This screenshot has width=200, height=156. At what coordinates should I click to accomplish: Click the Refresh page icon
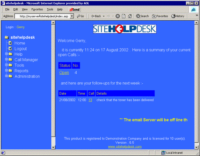click(x=123, y=16)
